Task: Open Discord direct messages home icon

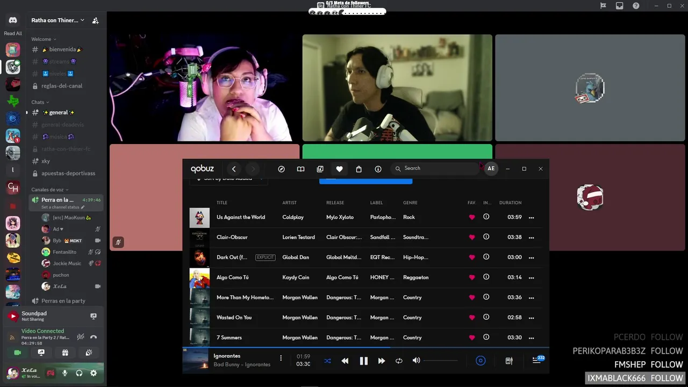Action: 13,20
